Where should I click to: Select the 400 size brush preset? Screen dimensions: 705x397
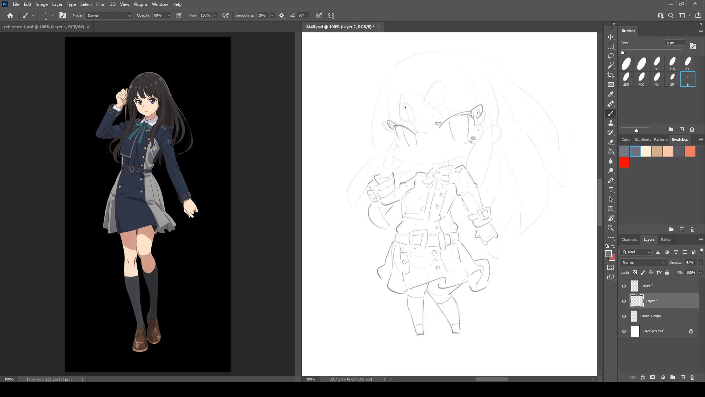coord(641,79)
